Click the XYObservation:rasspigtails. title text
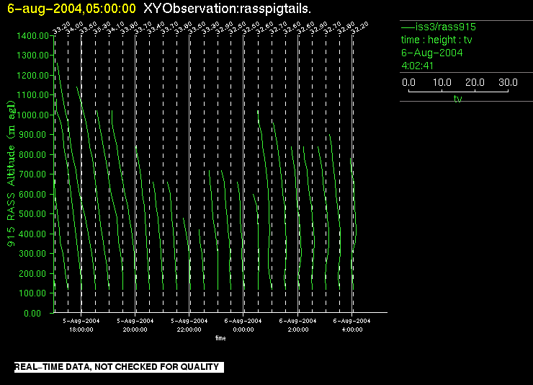The image size is (533, 385). [x=227, y=9]
